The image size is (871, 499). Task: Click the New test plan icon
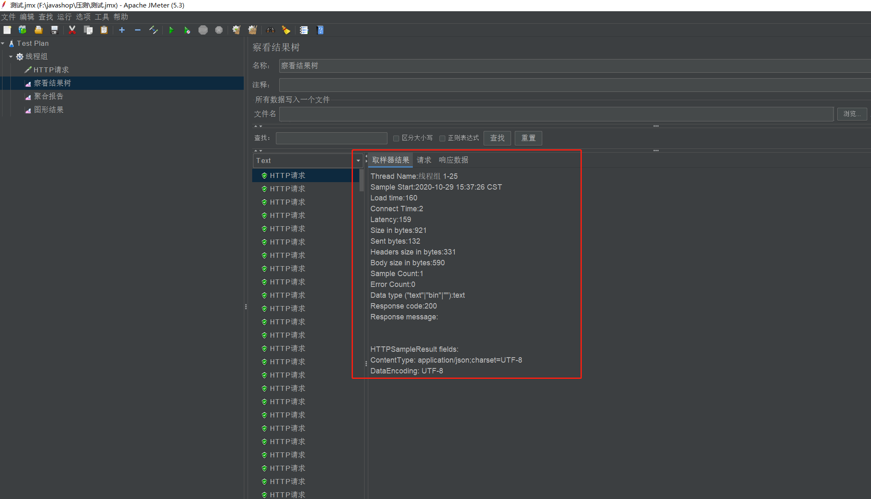click(x=7, y=30)
